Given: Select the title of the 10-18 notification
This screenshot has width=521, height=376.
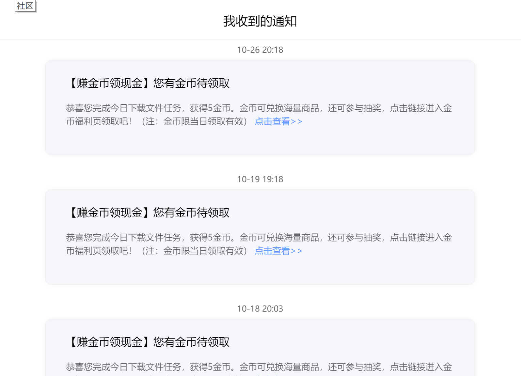Looking at the screenshot, I should tap(148, 342).
